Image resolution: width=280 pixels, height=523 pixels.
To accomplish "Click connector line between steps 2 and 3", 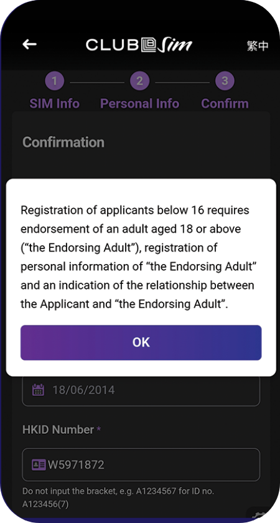I will pyautogui.click(x=182, y=82).
